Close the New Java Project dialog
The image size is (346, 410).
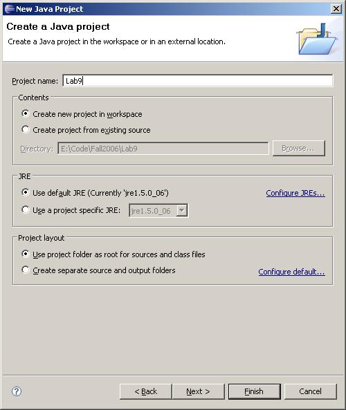(x=336, y=9)
